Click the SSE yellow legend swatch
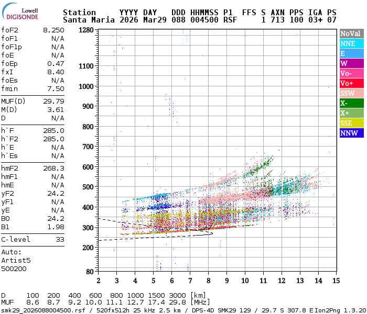Screen dimensions: 367x314 click(351, 124)
